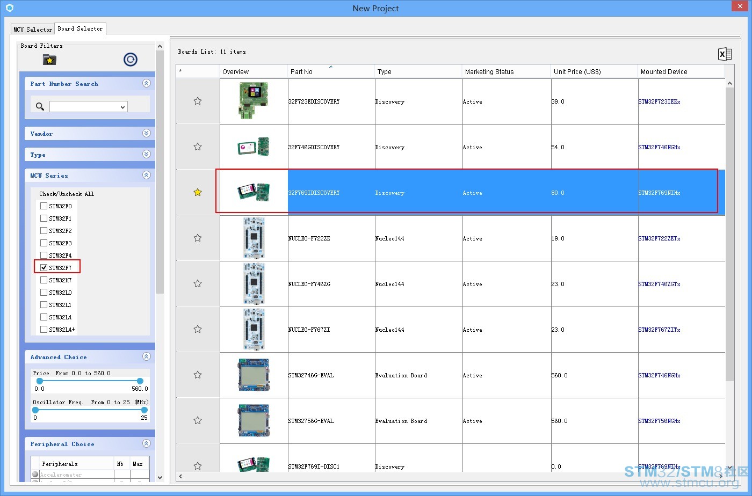752x496 pixels.
Task: Star the 32F746GDISCOVERY board
Action: 198,147
